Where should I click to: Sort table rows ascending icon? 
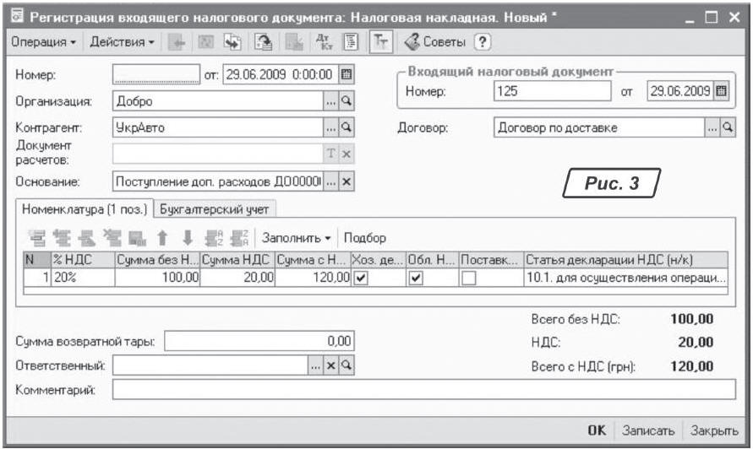[212, 238]
